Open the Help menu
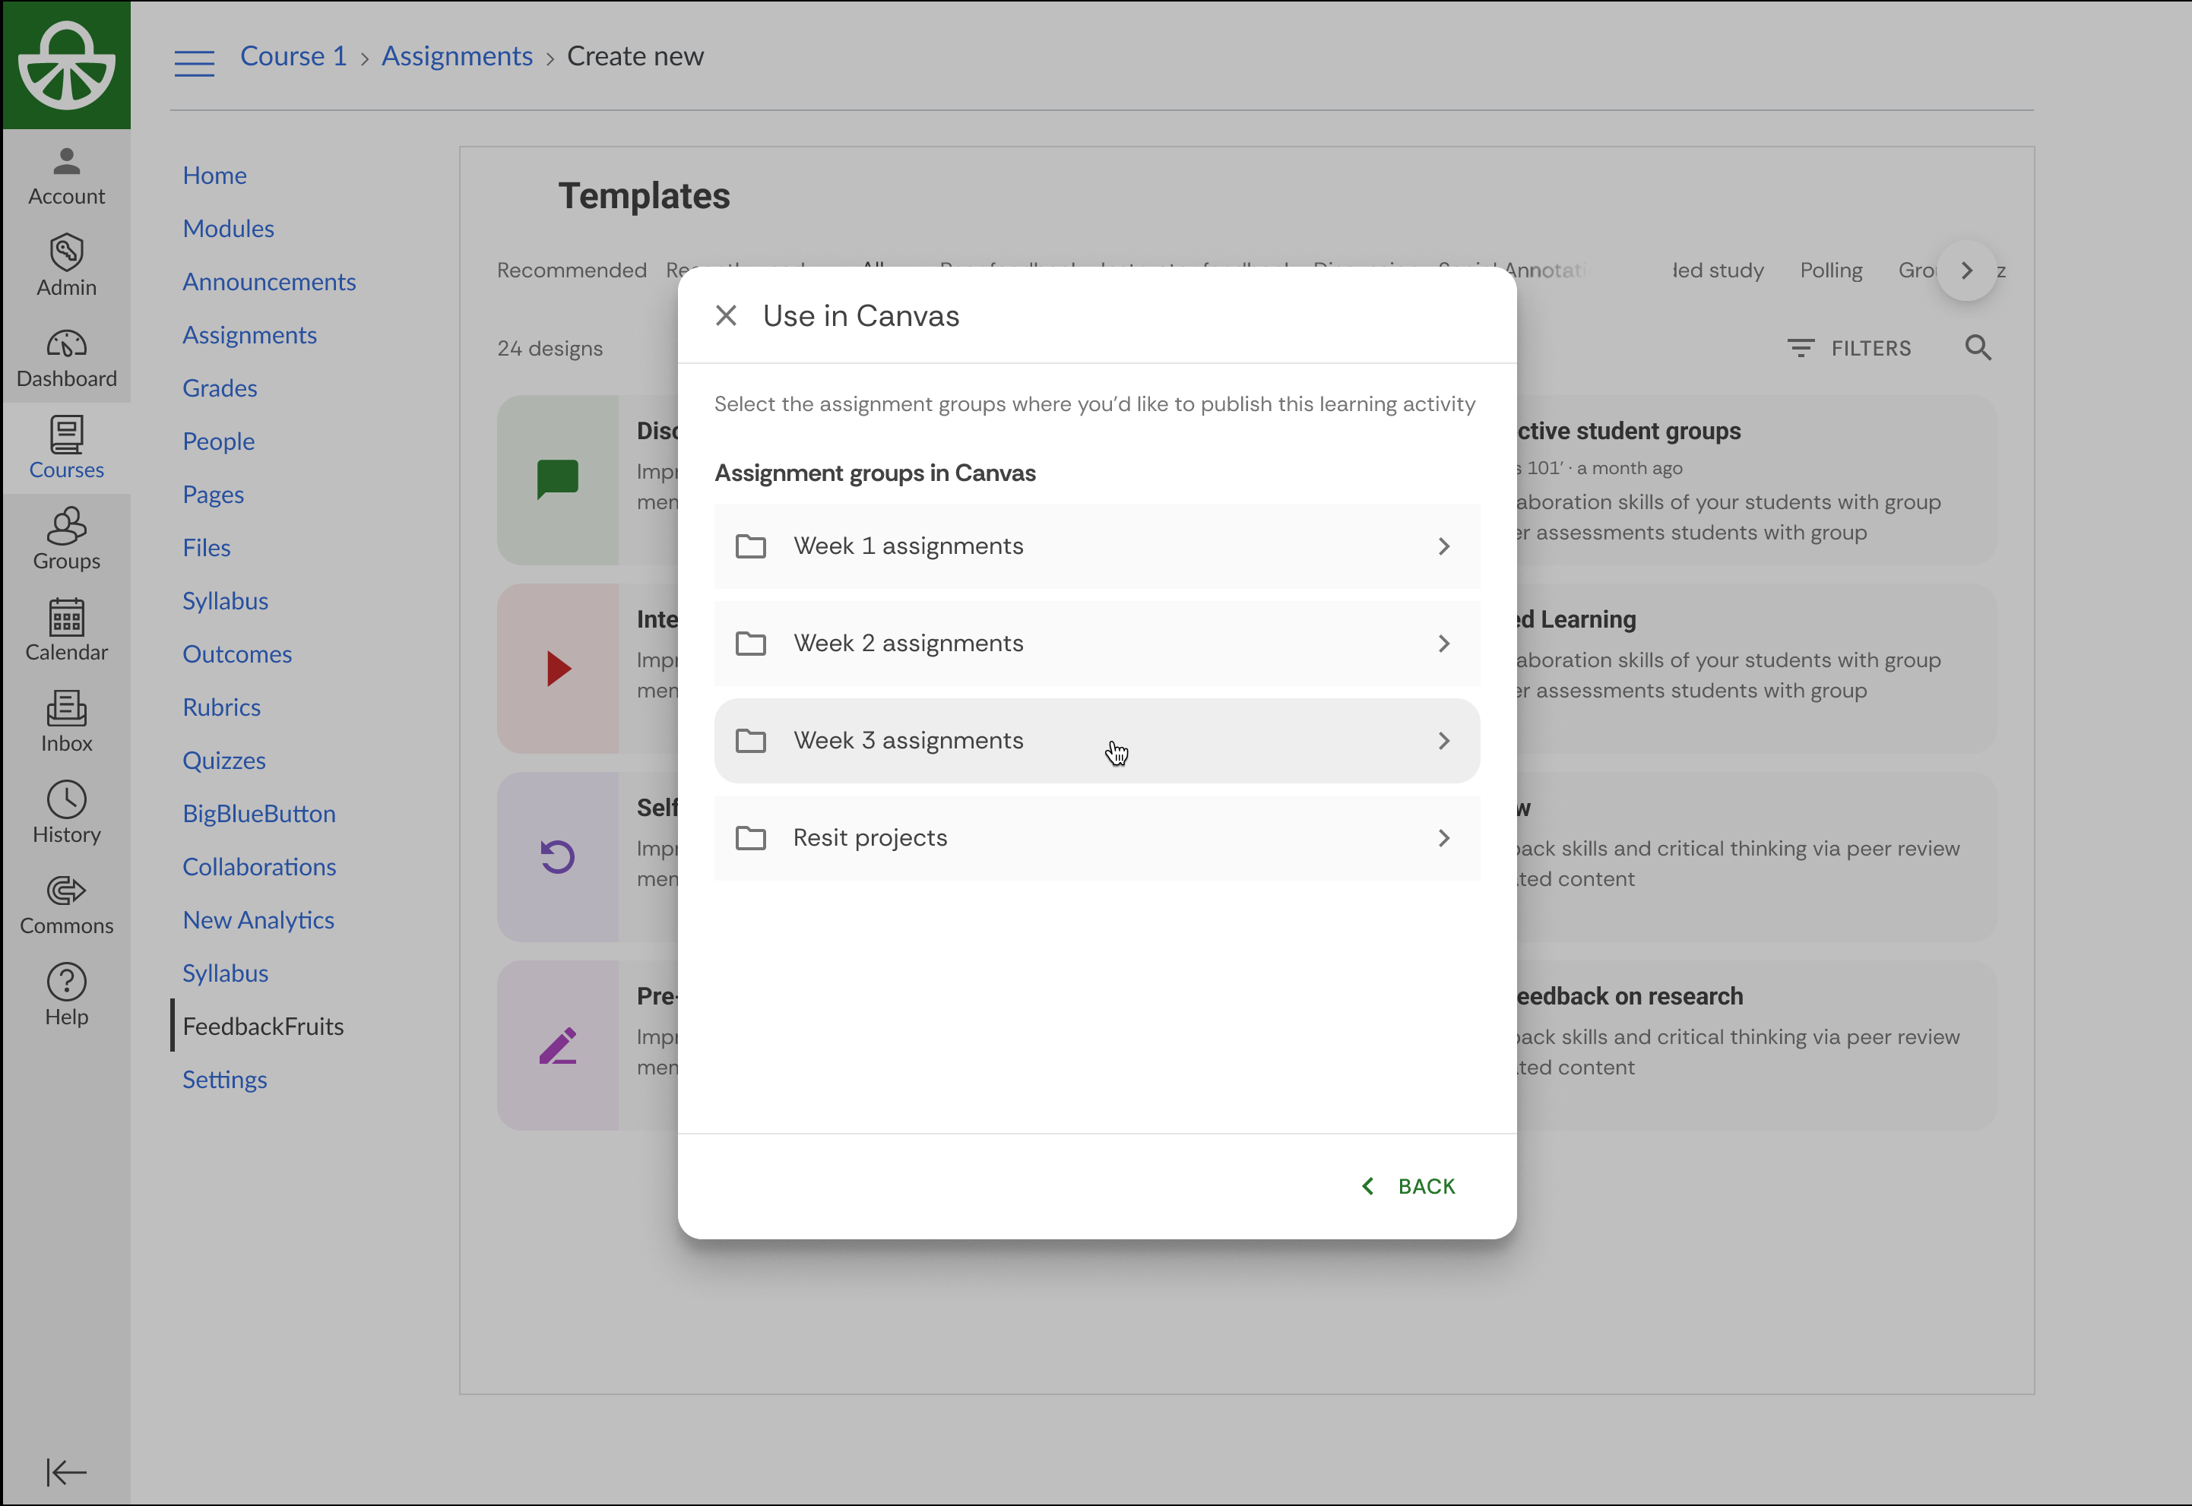 [x=66, y=995]
